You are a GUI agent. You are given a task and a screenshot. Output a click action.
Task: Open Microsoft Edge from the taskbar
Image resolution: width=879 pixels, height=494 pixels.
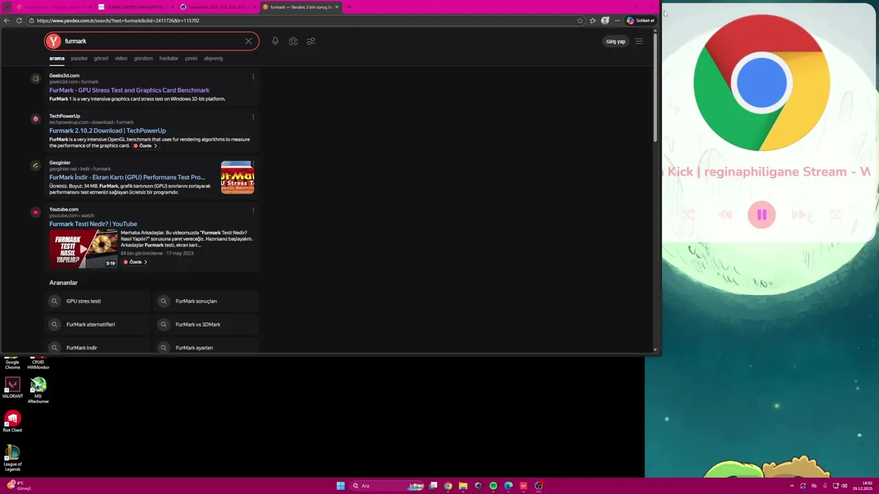tap(508, 486)
